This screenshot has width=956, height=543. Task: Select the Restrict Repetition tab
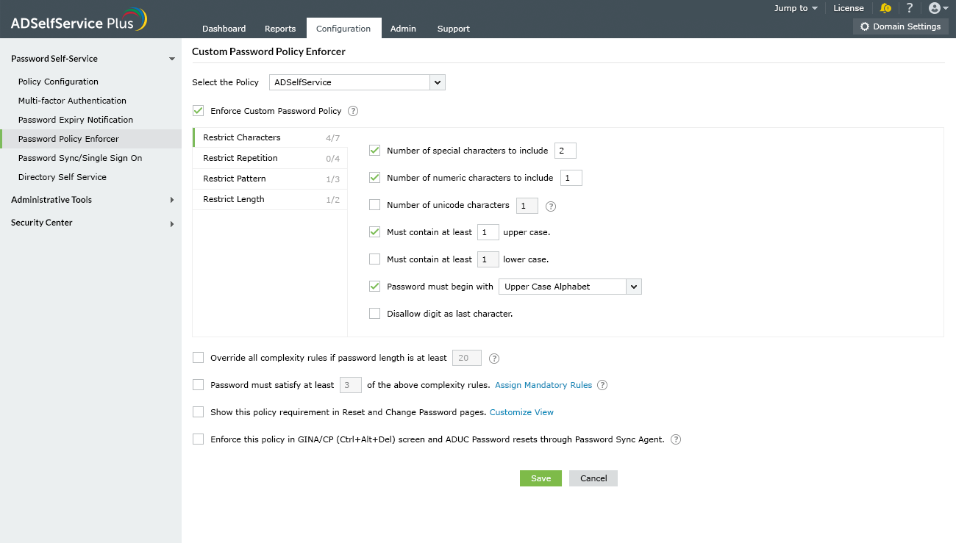(240, 158)
